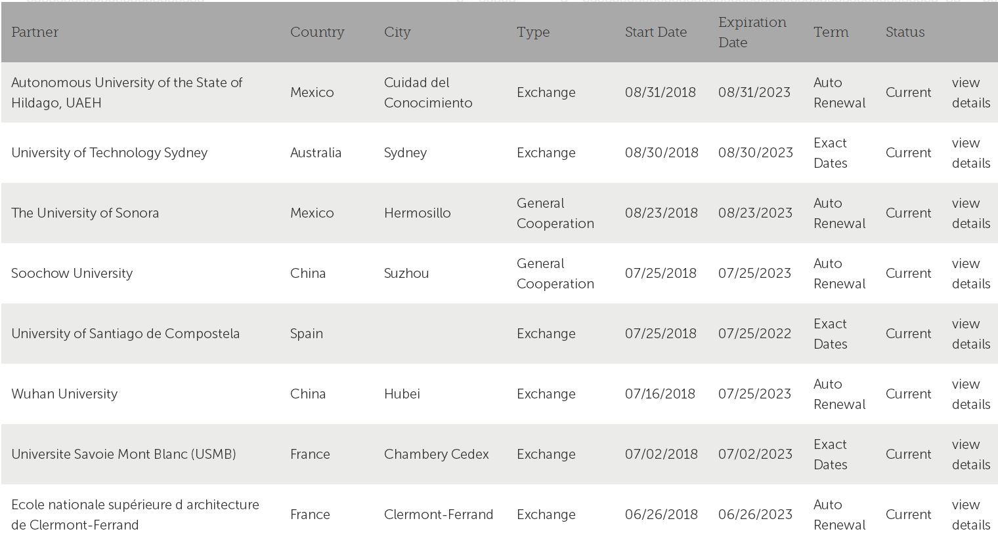Screen dimensions: 998x544
Task: View details for Soochow University
Action: [x=970, y=273]
